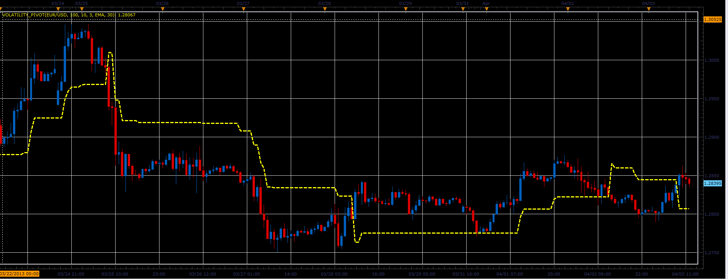
Task: Click the 1.2800 price axis value
Action: click(x=712, y=214)
